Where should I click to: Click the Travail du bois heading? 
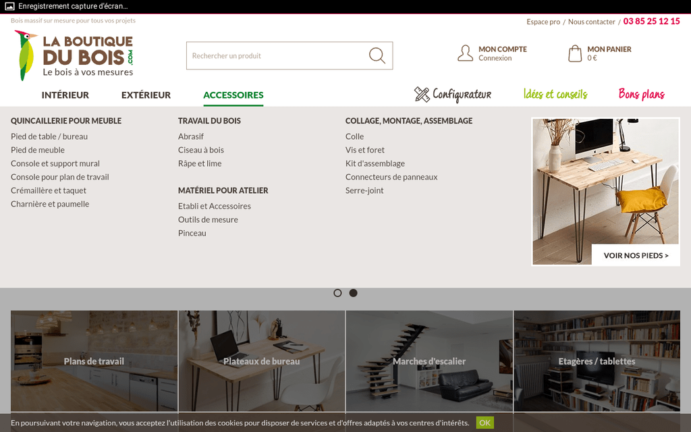click(209, 121)
